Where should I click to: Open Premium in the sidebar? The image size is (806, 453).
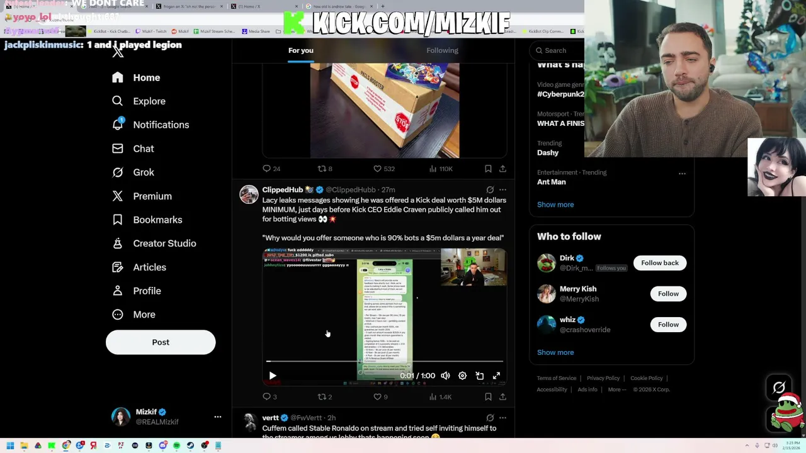[142, 196]
